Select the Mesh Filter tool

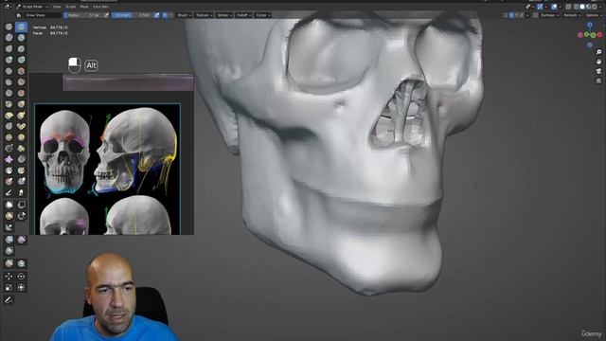pos(9,240)
